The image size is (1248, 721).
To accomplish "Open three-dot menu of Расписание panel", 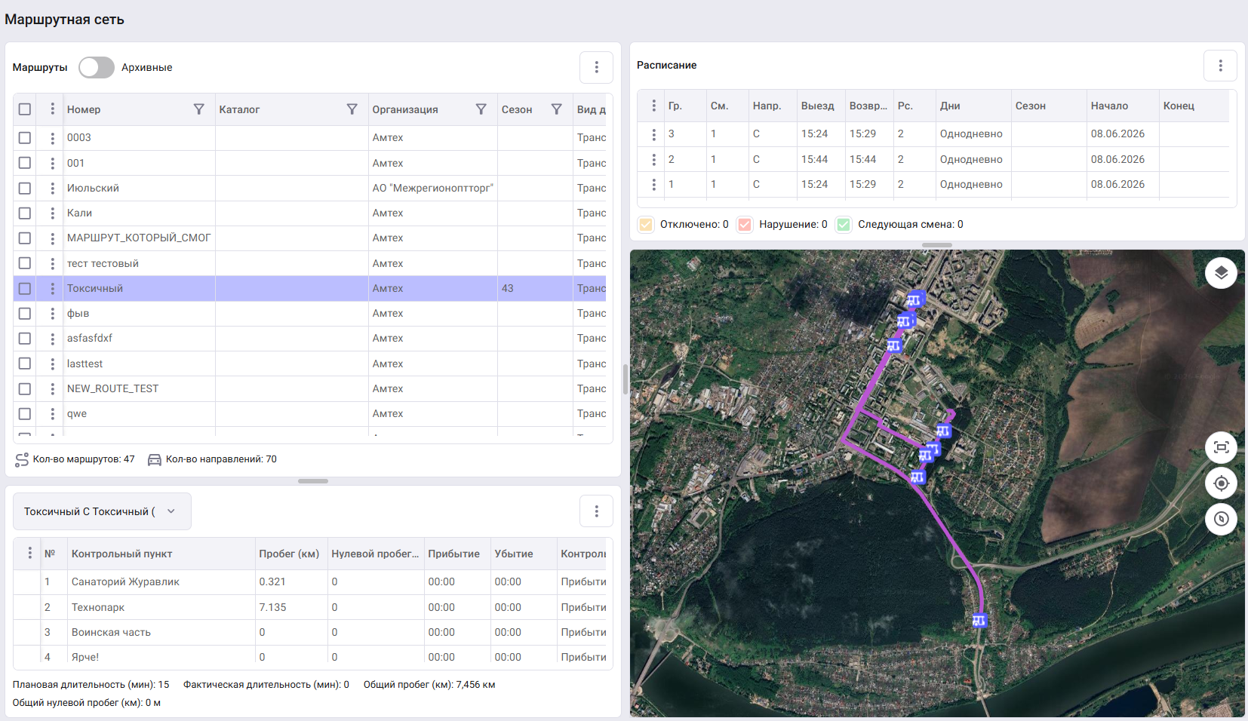I will pos(1220,66).
